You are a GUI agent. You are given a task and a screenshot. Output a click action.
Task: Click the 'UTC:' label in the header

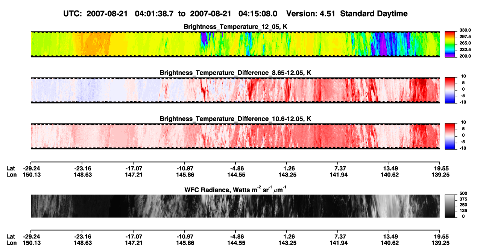pos(73,14)
